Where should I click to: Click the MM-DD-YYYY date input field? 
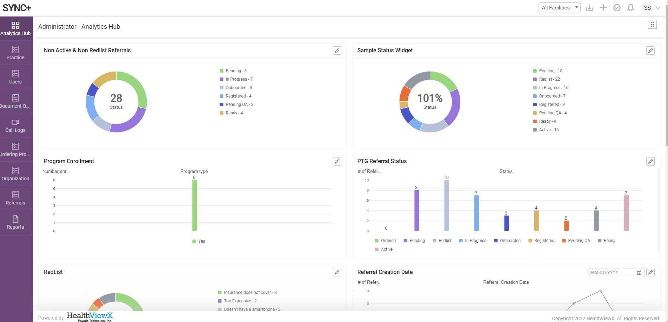coord(612,273)
